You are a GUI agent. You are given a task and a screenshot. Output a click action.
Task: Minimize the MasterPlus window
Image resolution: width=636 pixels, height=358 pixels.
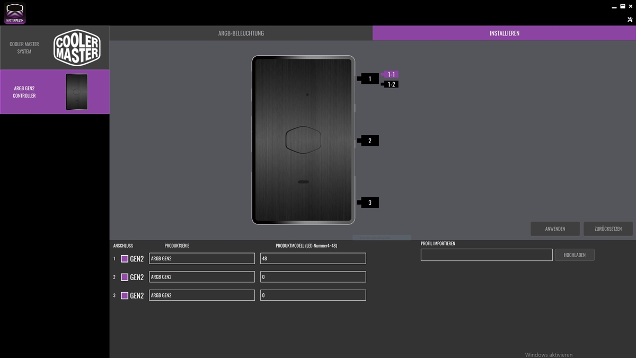coord(615,7)
